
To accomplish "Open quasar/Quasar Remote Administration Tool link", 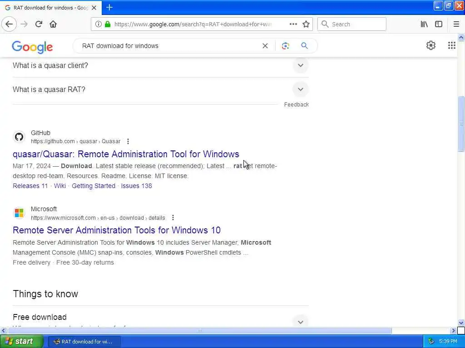I will coord(126,154).
